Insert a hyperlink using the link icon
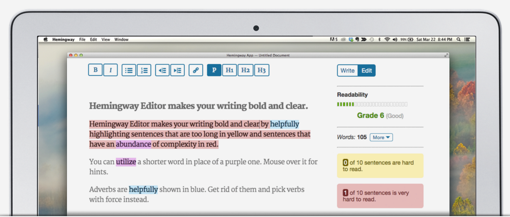This screenshot has width=510, height=217. (196, 70)
